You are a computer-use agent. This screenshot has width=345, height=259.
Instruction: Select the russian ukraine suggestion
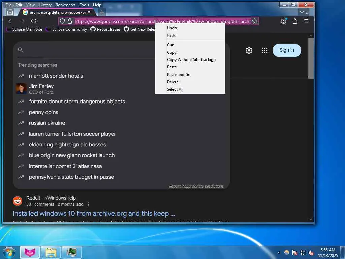(47, 123)
